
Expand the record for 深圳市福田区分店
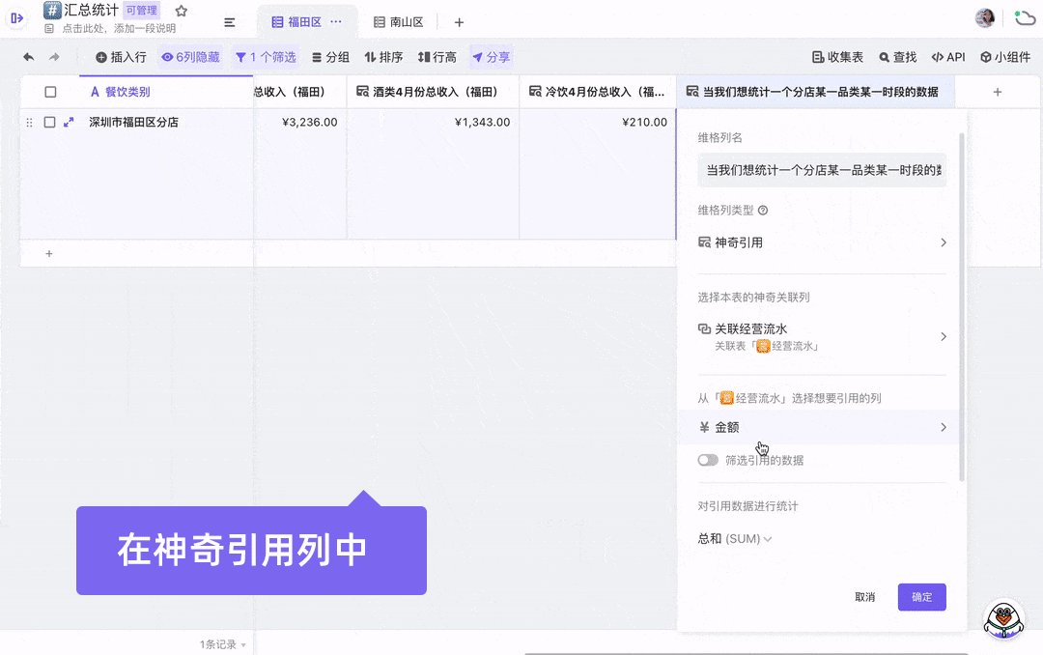(x=69, y=123)
